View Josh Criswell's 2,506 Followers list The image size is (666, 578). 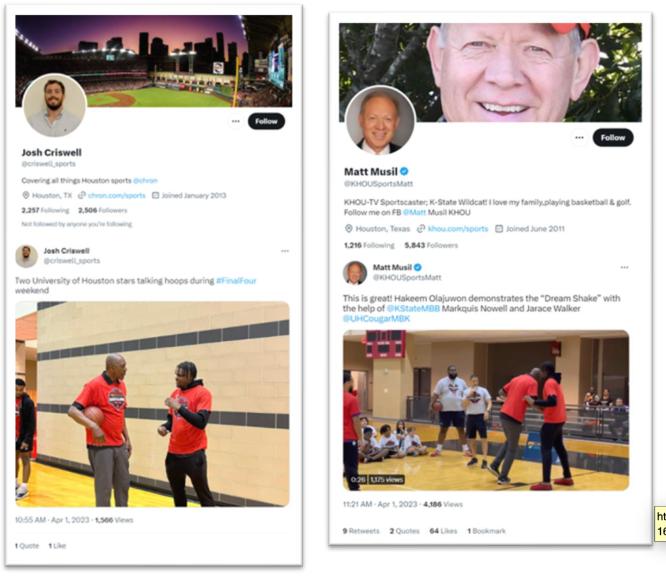pos(102,210)
